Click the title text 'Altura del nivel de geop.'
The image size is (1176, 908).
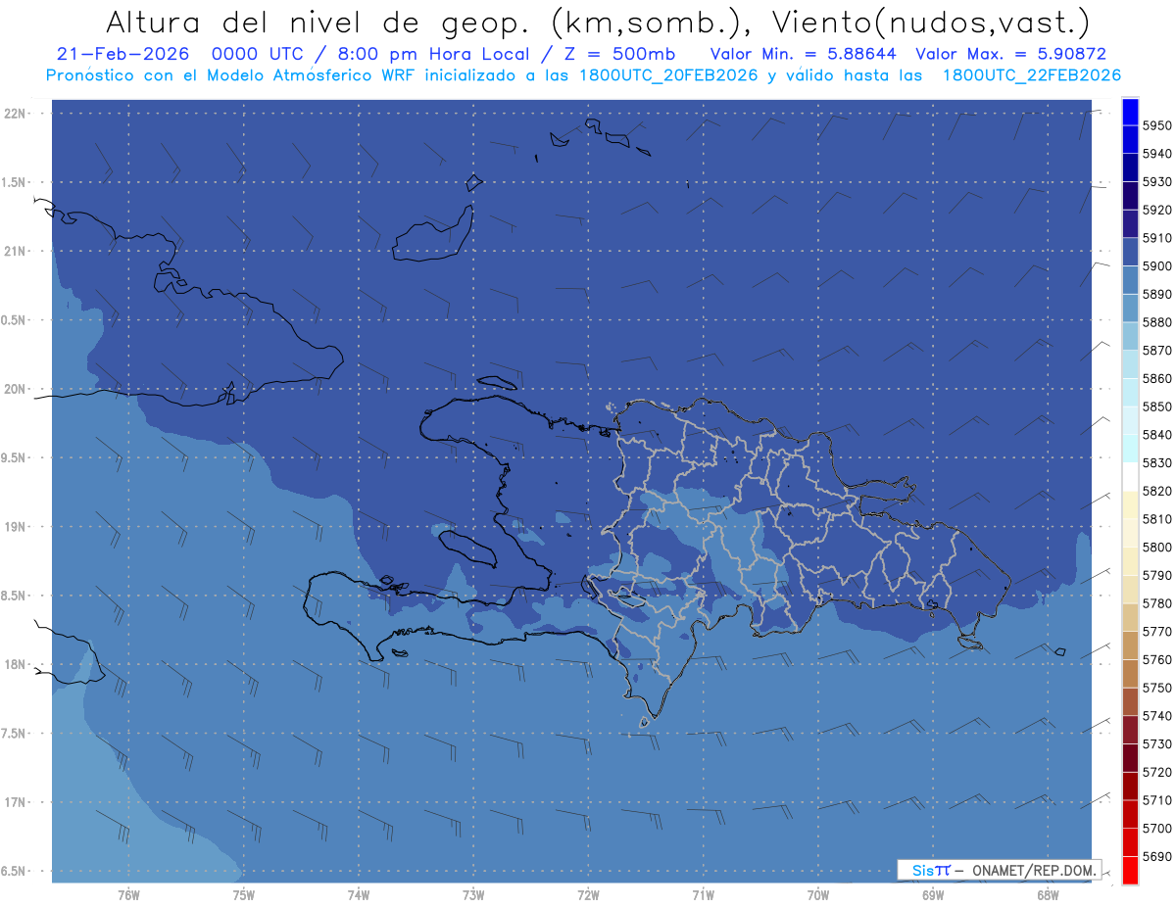point(320,22)
